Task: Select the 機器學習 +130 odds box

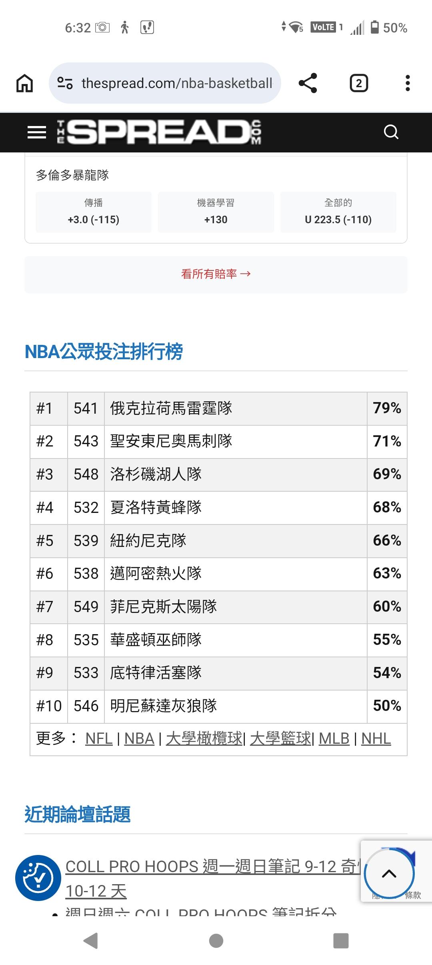Action: click(216, 212)
